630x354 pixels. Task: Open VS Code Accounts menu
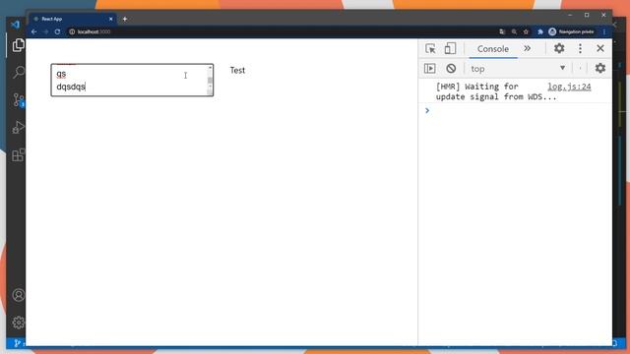pos(18,295)
